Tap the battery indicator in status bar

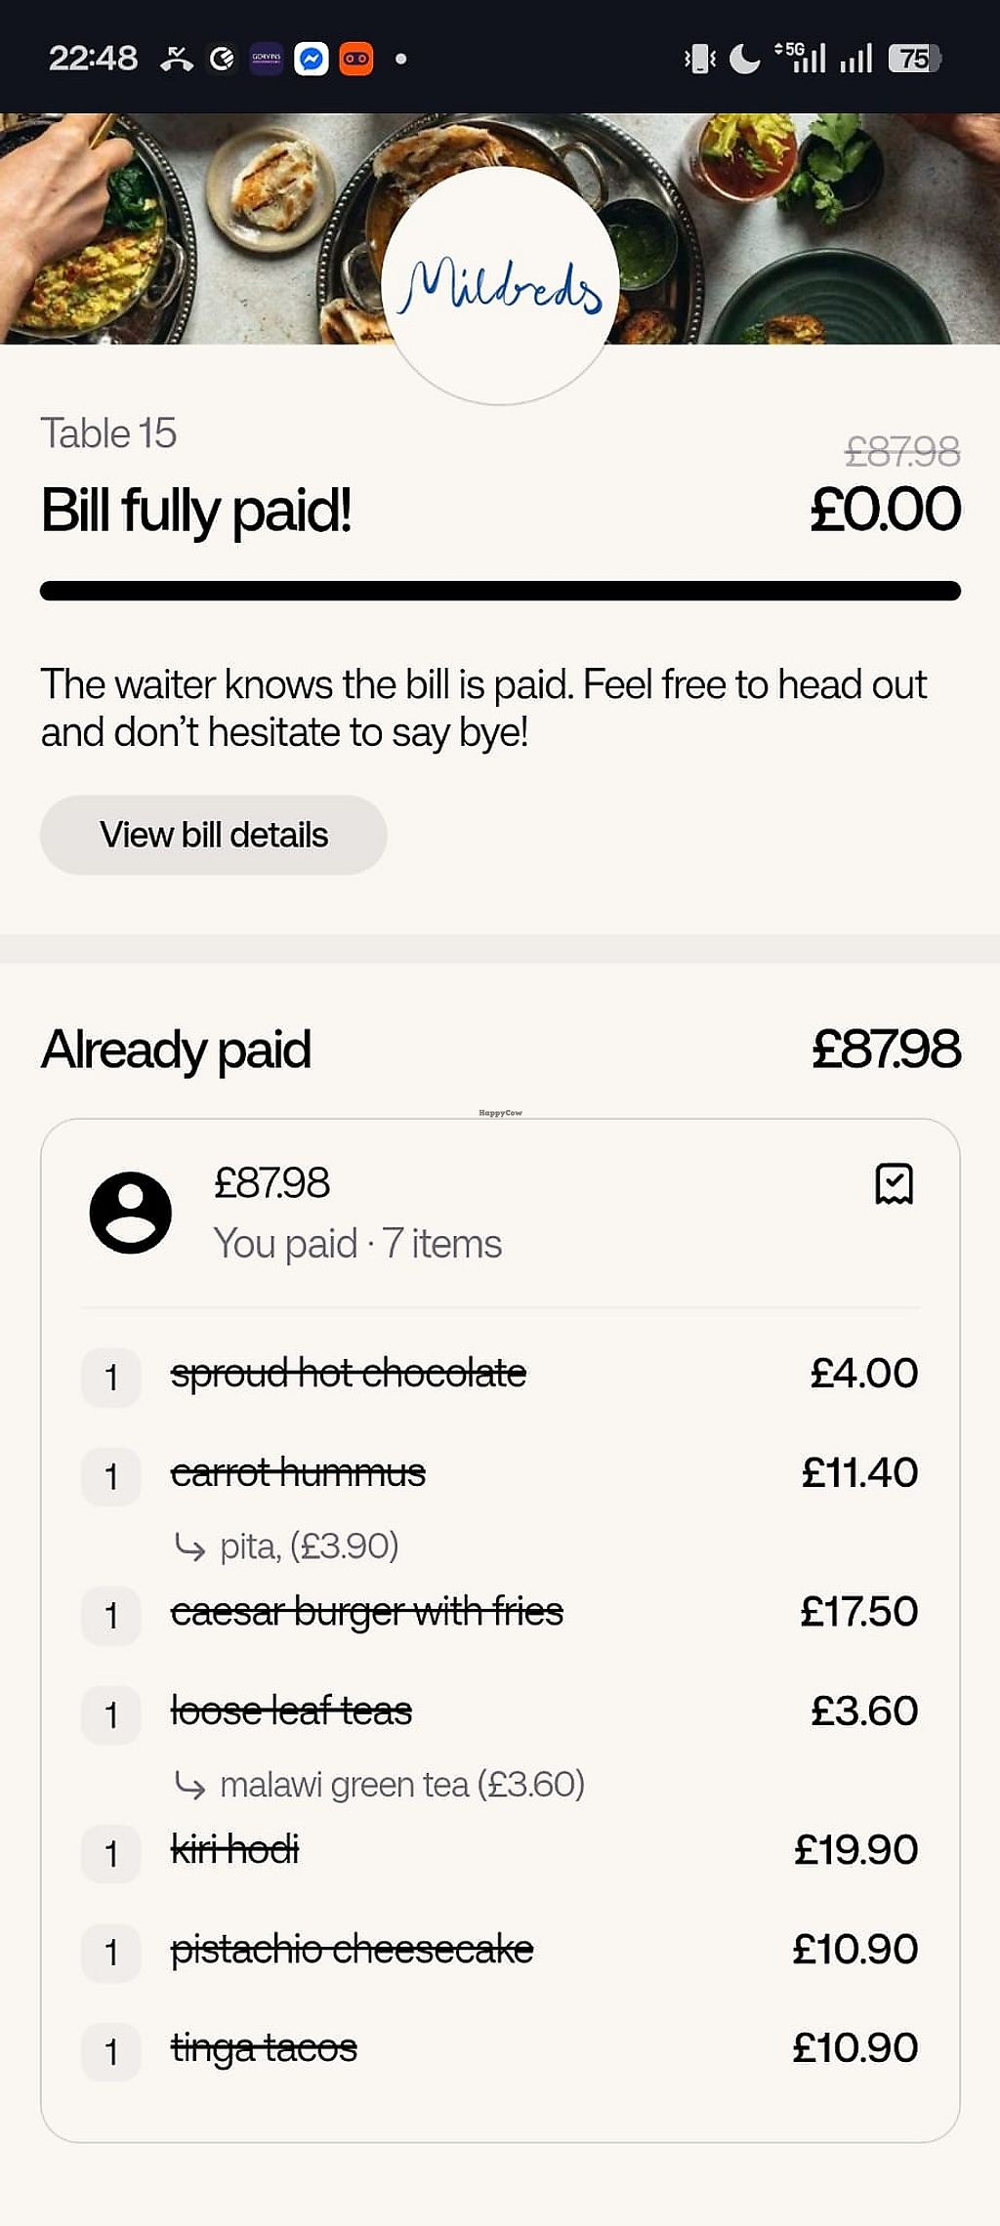click(914, 59)
